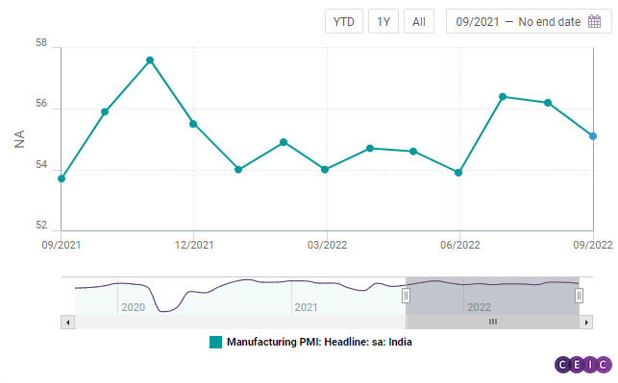Click the 58 y-axis label
618x383 pixels.
tap(41, 42)
